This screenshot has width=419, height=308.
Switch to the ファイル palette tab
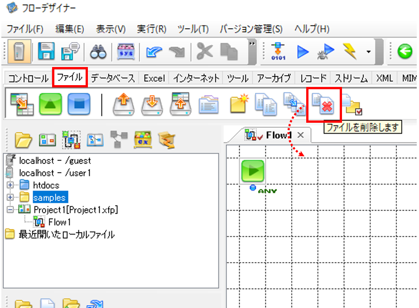pos(70,77)
